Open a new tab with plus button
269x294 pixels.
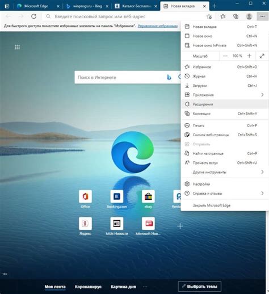click(x=214, y=6)
